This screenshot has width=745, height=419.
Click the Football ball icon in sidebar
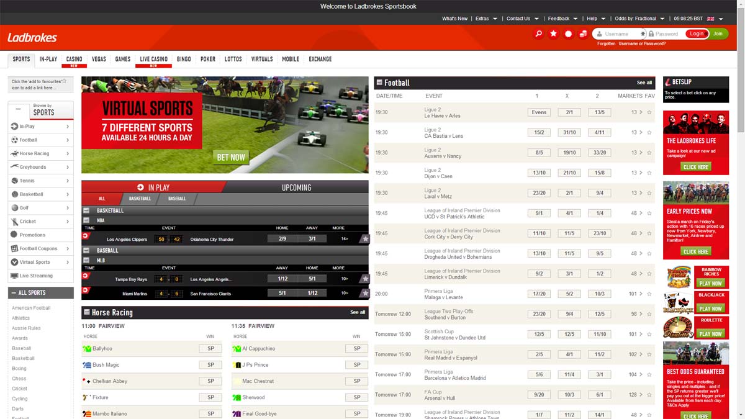click(x=14, y=140)
